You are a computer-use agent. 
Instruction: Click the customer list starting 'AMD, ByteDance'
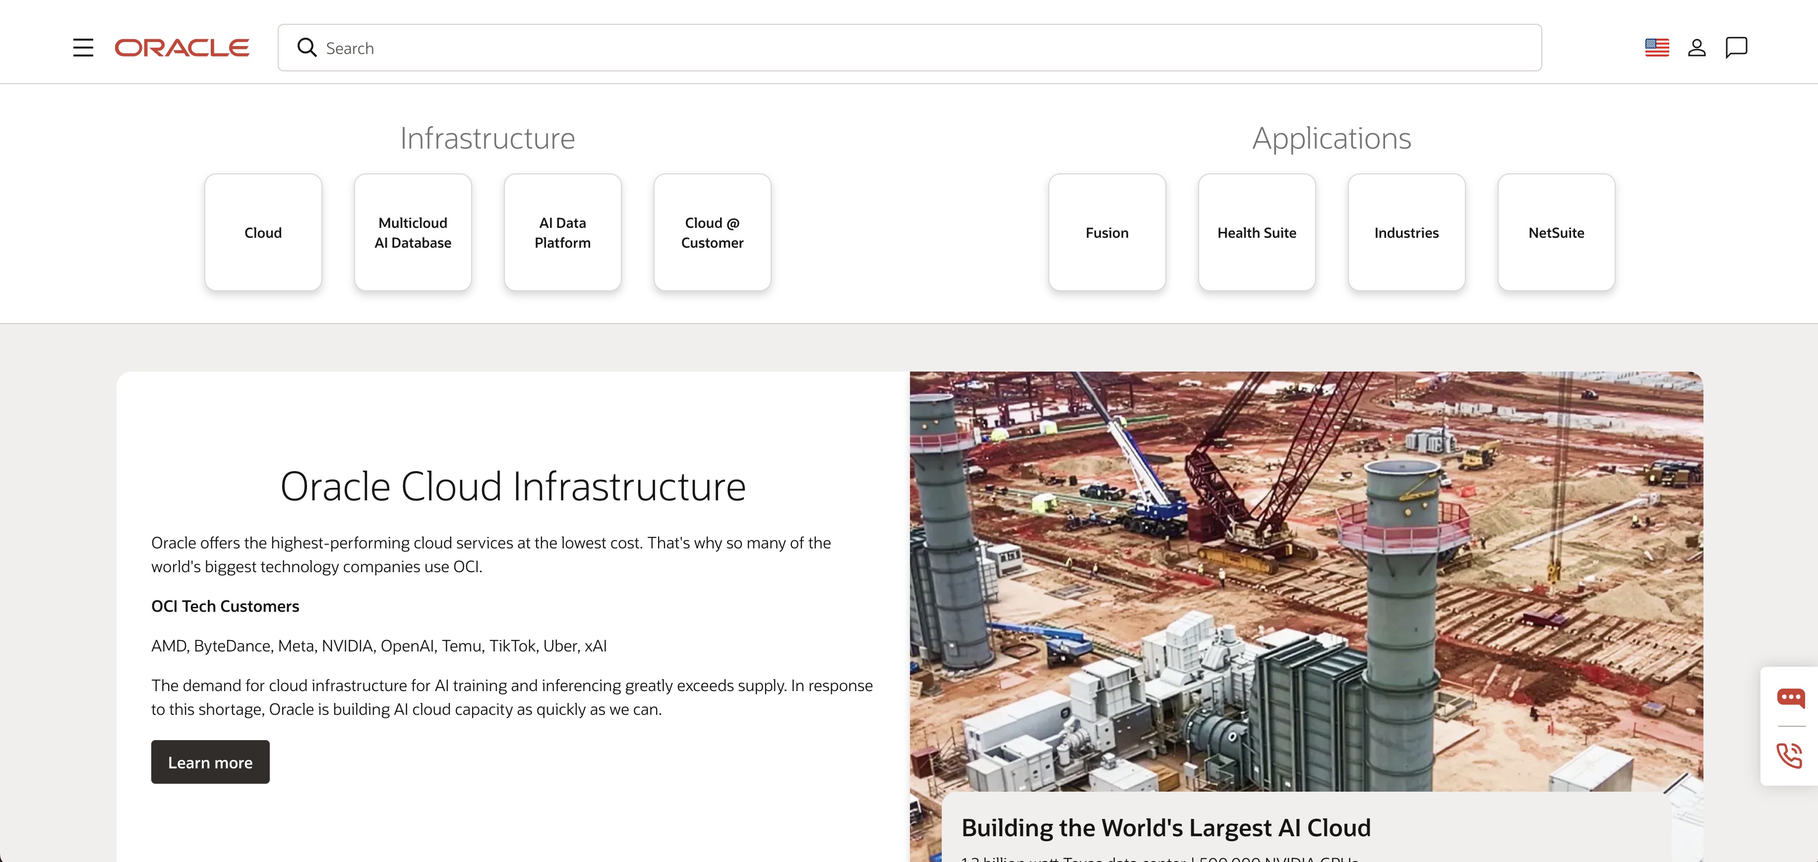click(379, 646)
